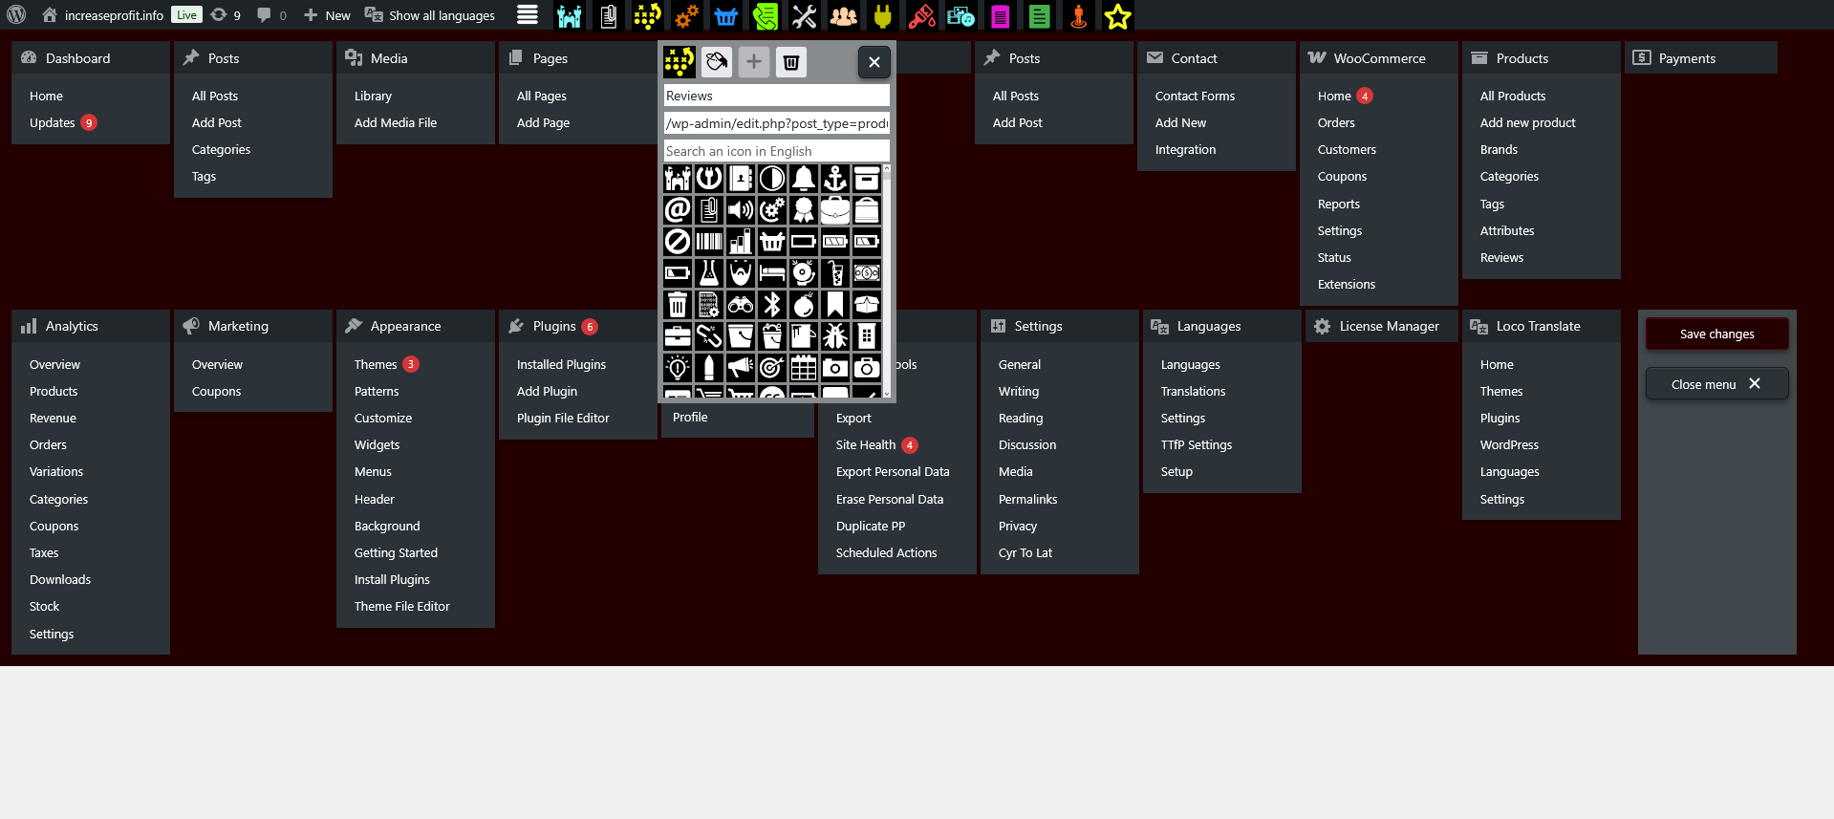Screen dimensions: 1834x819
Task: Close the icon picker popup with the X
Action: point(874,62)
